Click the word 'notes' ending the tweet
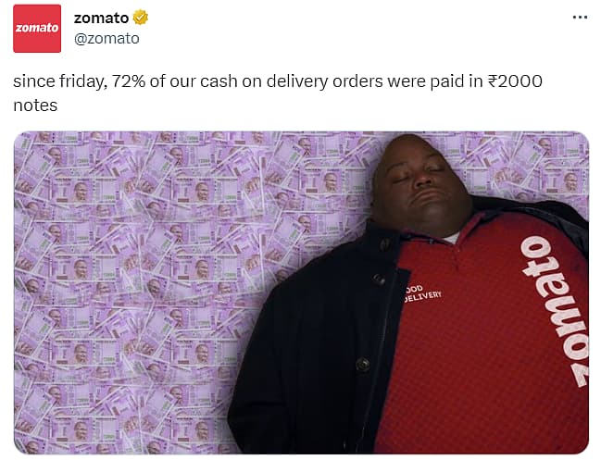 pyautogui.click(x=35, y=106)
